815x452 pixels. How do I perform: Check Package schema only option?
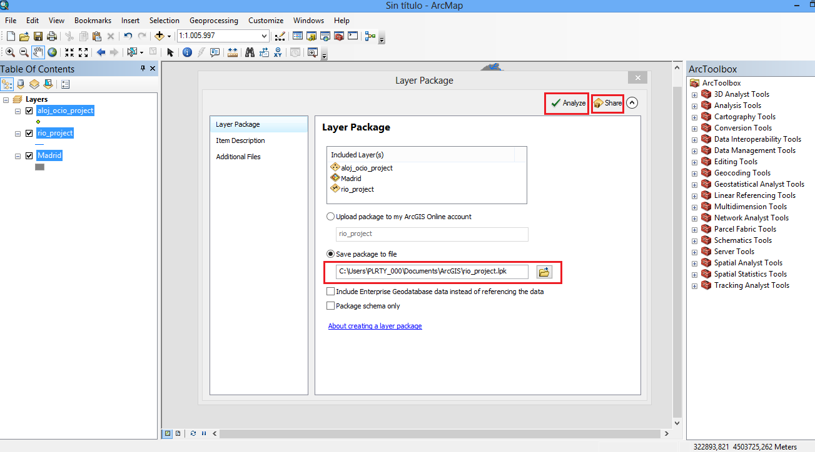(330, 306)
